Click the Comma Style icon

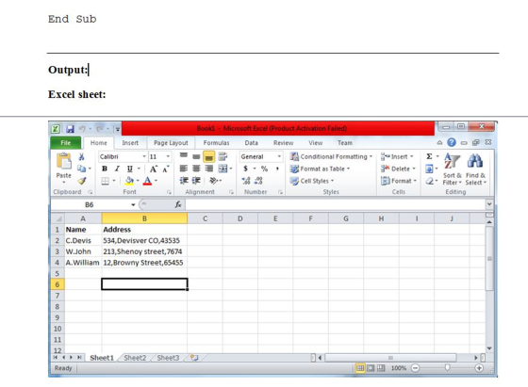pyautogui.click(x=277, y=169)
